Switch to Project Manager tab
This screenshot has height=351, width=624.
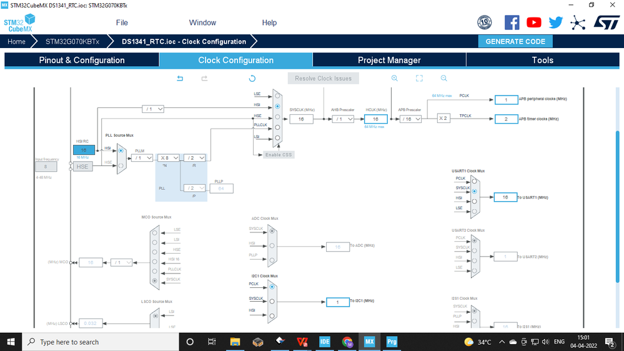(389, 60)
